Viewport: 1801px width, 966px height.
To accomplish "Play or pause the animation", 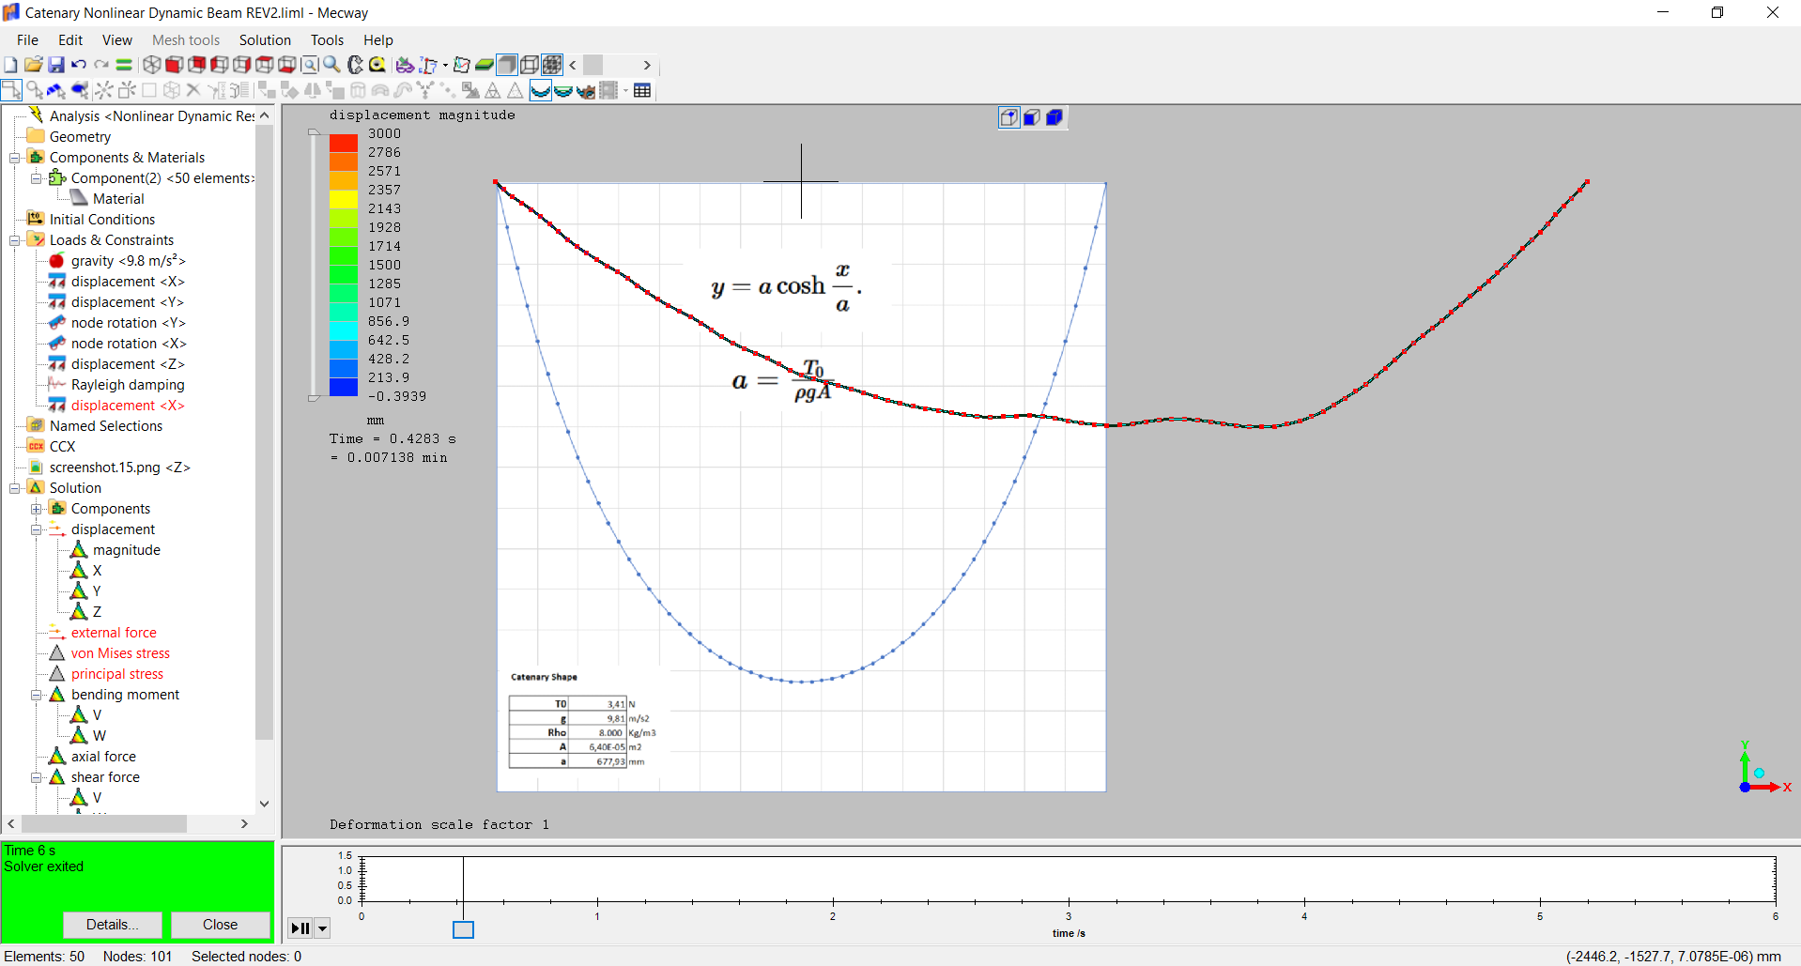I will 300,928.
